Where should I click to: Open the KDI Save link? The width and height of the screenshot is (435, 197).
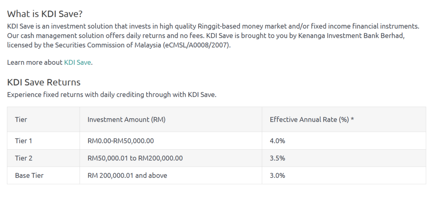pos(77,62)
